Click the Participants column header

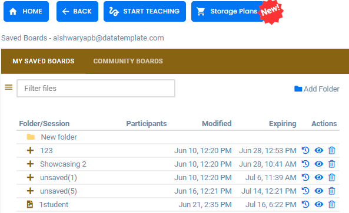click(147, 124)
